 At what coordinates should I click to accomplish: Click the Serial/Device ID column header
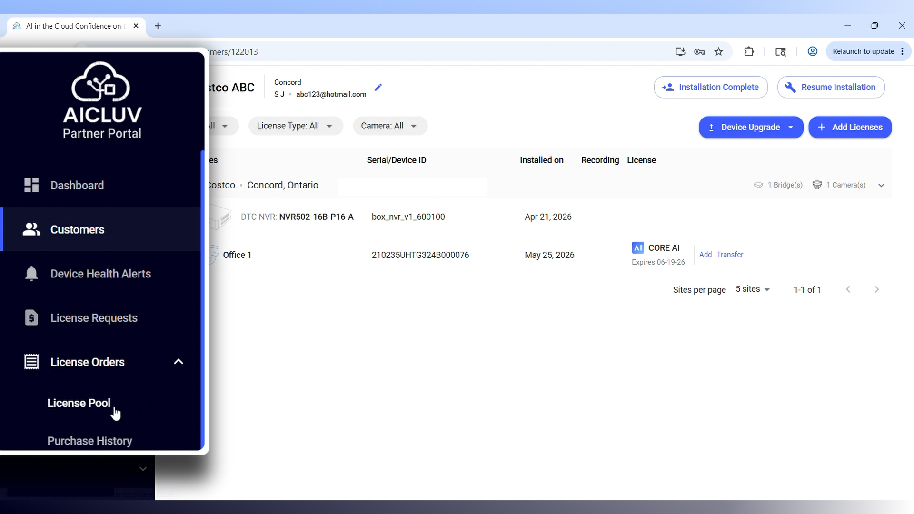397,160
